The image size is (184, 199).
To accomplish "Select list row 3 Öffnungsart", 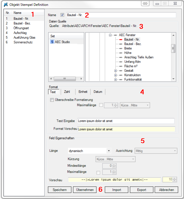I will (24, 28).
